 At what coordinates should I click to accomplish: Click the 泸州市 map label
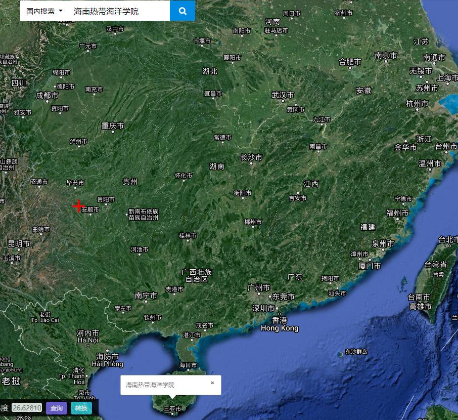pyautogui.click(x=78, y=142)
